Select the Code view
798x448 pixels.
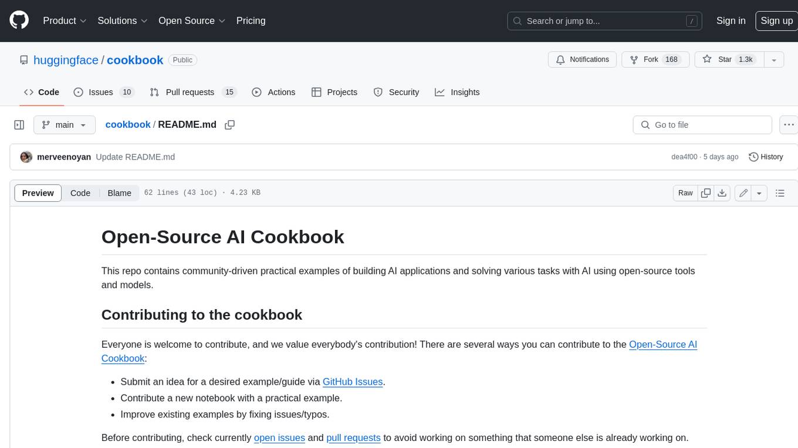coord(80,193)
